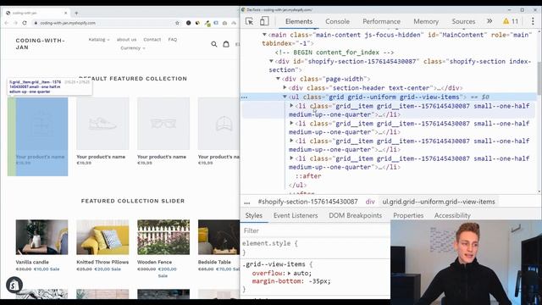The height and width of the screenshot is (305, 542).
Task: Expand the section-header text-center div
Action: coord(285,88)
